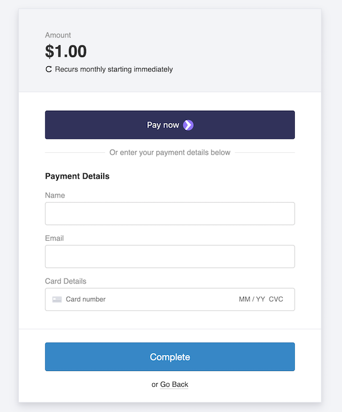Click the Recurs monthly starting immediately text
The width and height of the screenshot is (342, 412).
[114, 70]
